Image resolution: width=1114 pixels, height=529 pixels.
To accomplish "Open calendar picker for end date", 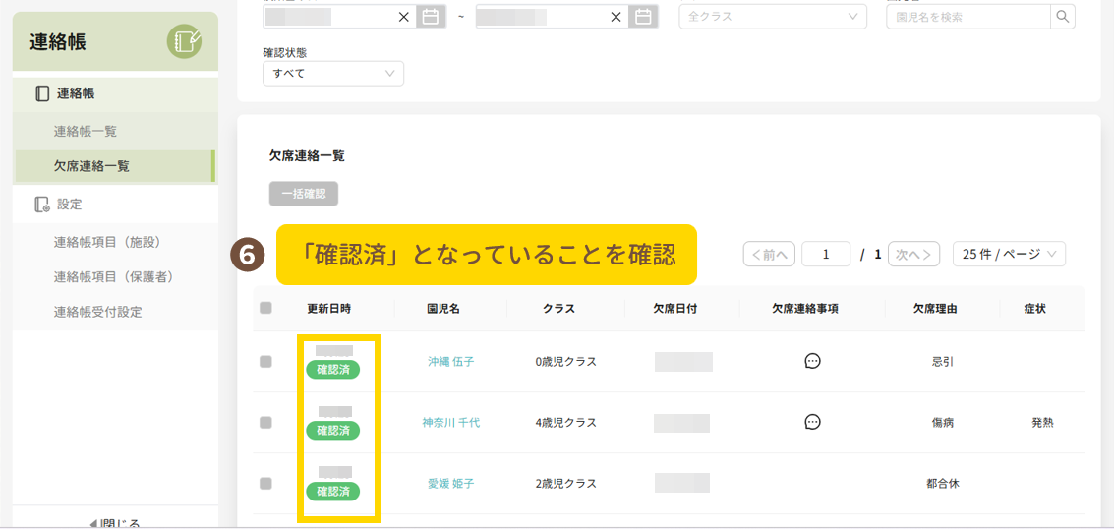I will pos(643,17).
